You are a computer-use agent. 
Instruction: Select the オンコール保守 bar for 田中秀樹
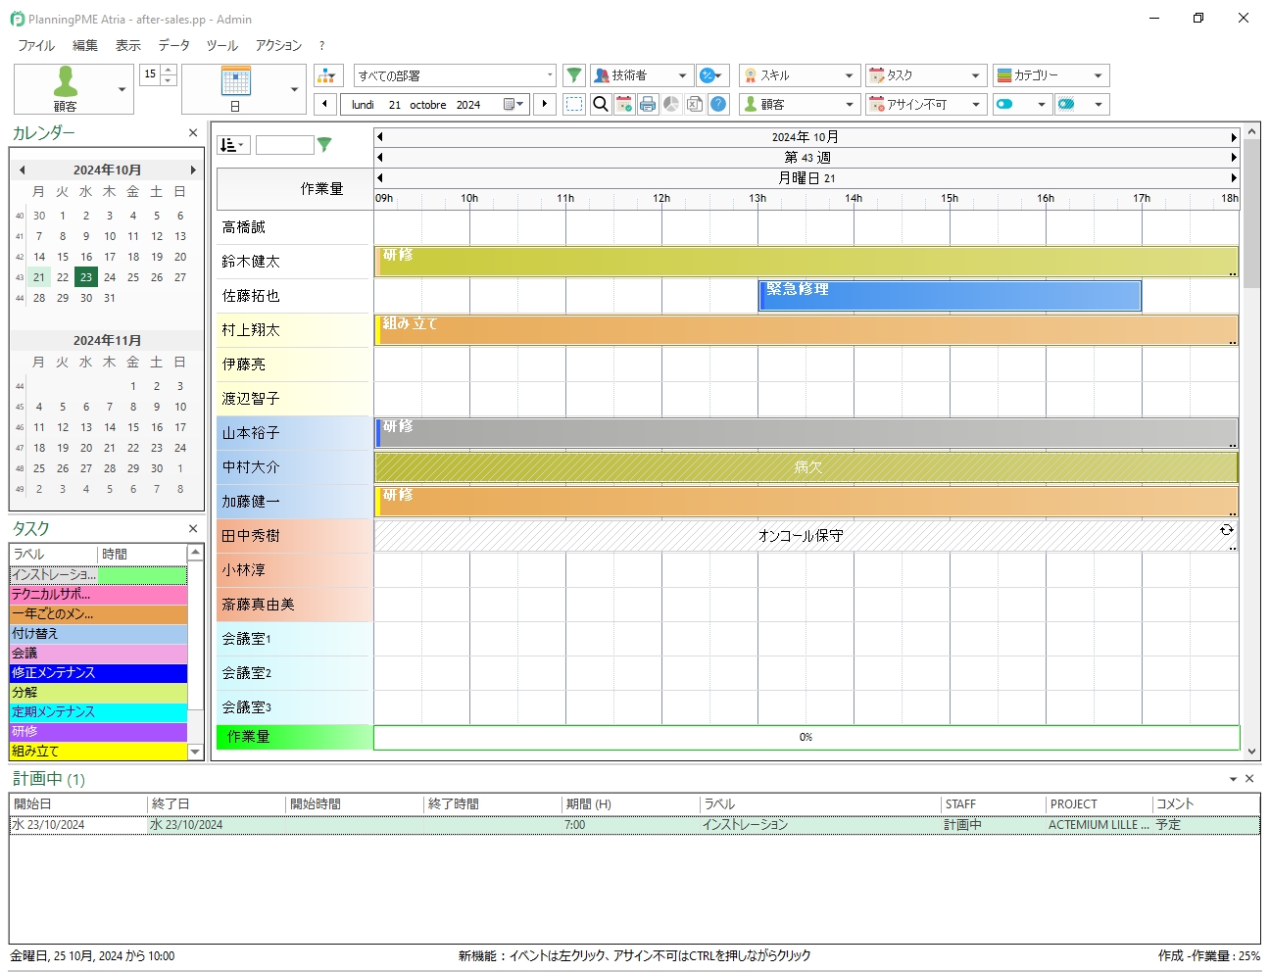(x=806, y=536)
